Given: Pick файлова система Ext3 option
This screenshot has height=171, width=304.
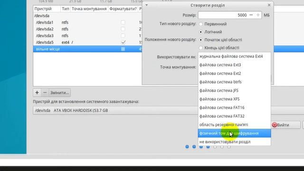Looking at the screenshot, I should tap(234, 65).
